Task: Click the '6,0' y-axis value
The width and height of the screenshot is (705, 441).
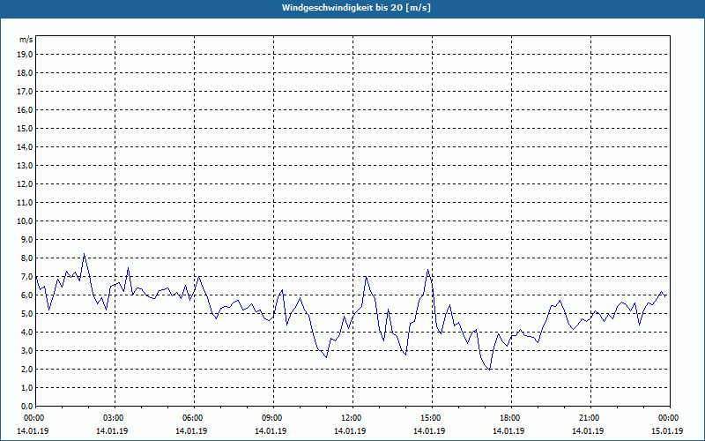Action: point(26,295)
